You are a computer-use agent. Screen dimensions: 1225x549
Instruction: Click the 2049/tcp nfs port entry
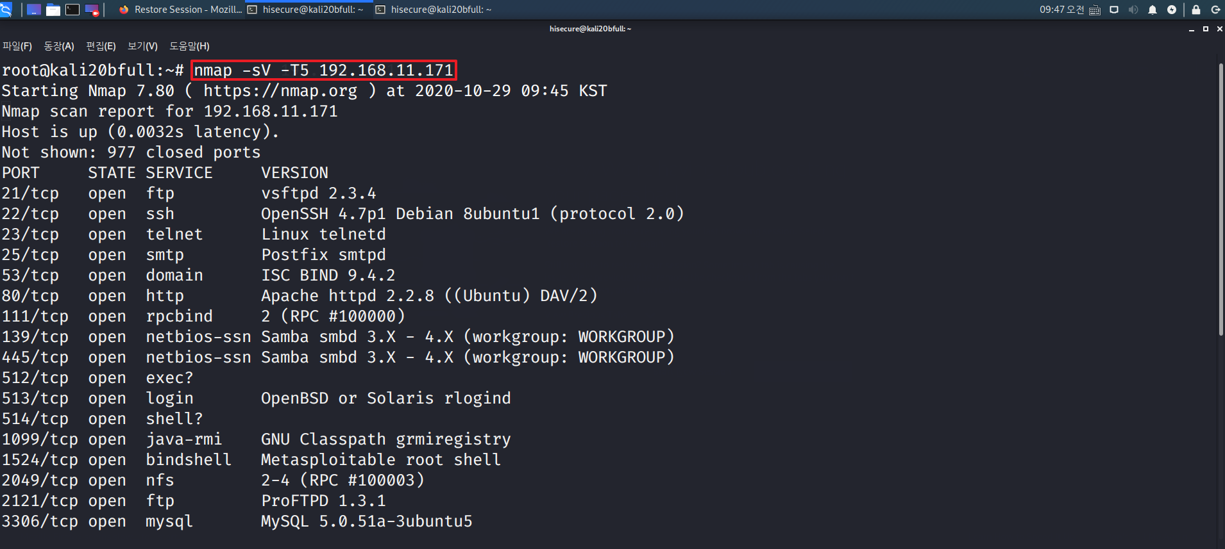[40, 480]
